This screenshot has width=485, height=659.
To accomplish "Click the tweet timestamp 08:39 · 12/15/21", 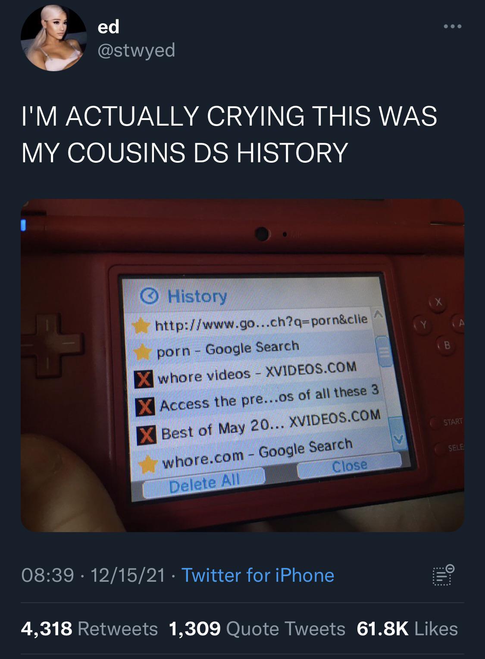I will coord(93,575).
